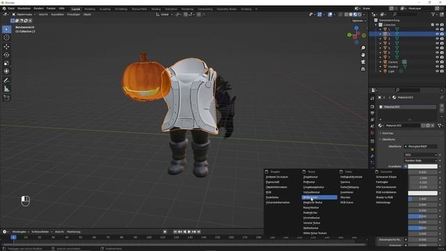Toggle Collection exclude checkbox

tap(432, 25)
